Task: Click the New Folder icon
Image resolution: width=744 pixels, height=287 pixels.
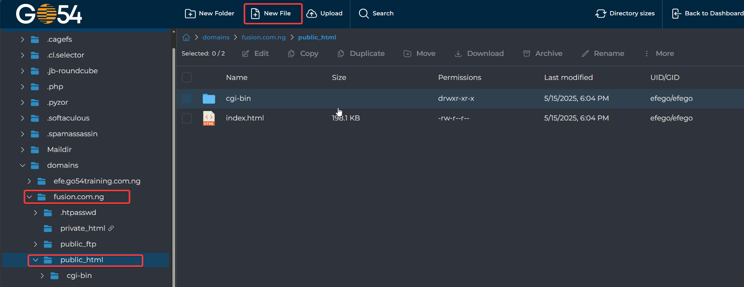Action: click(x=190, y=14)
